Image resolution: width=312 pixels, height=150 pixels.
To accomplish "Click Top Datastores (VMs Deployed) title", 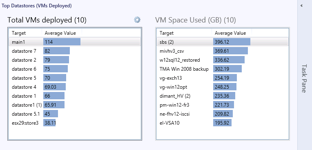I will [37, 6].
